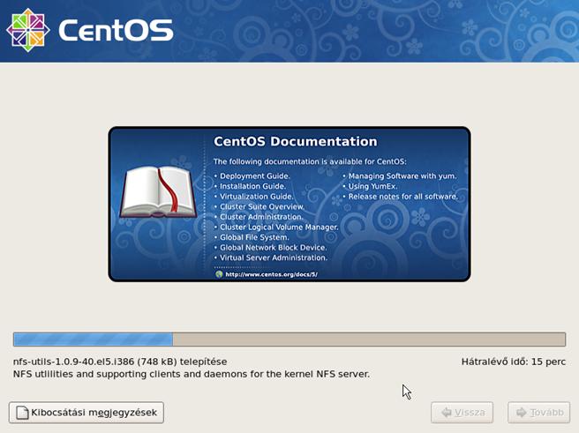
Task: Open the centos.org docs URL link
Action: point(271,274)
